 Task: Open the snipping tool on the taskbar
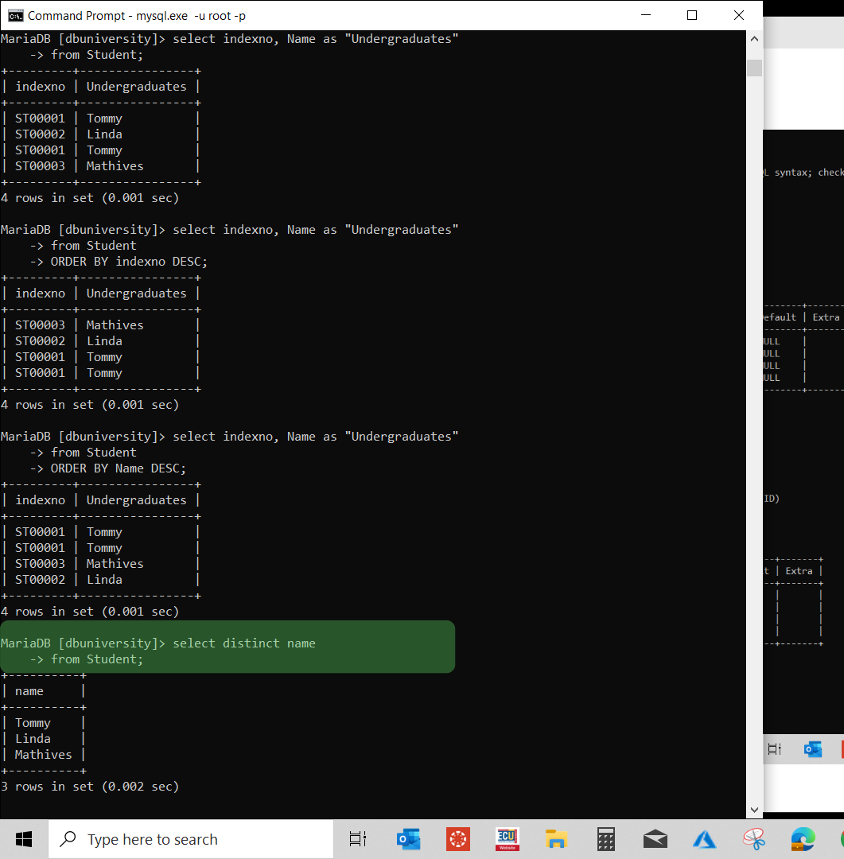[753, 838]
